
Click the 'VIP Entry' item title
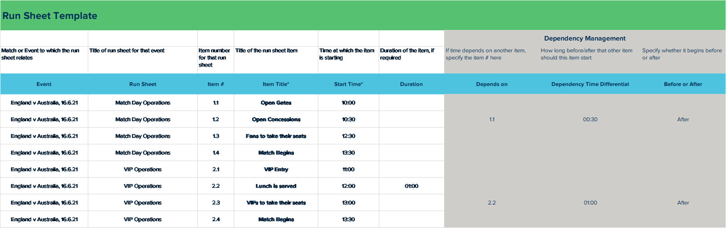click(x=276, y=170)
